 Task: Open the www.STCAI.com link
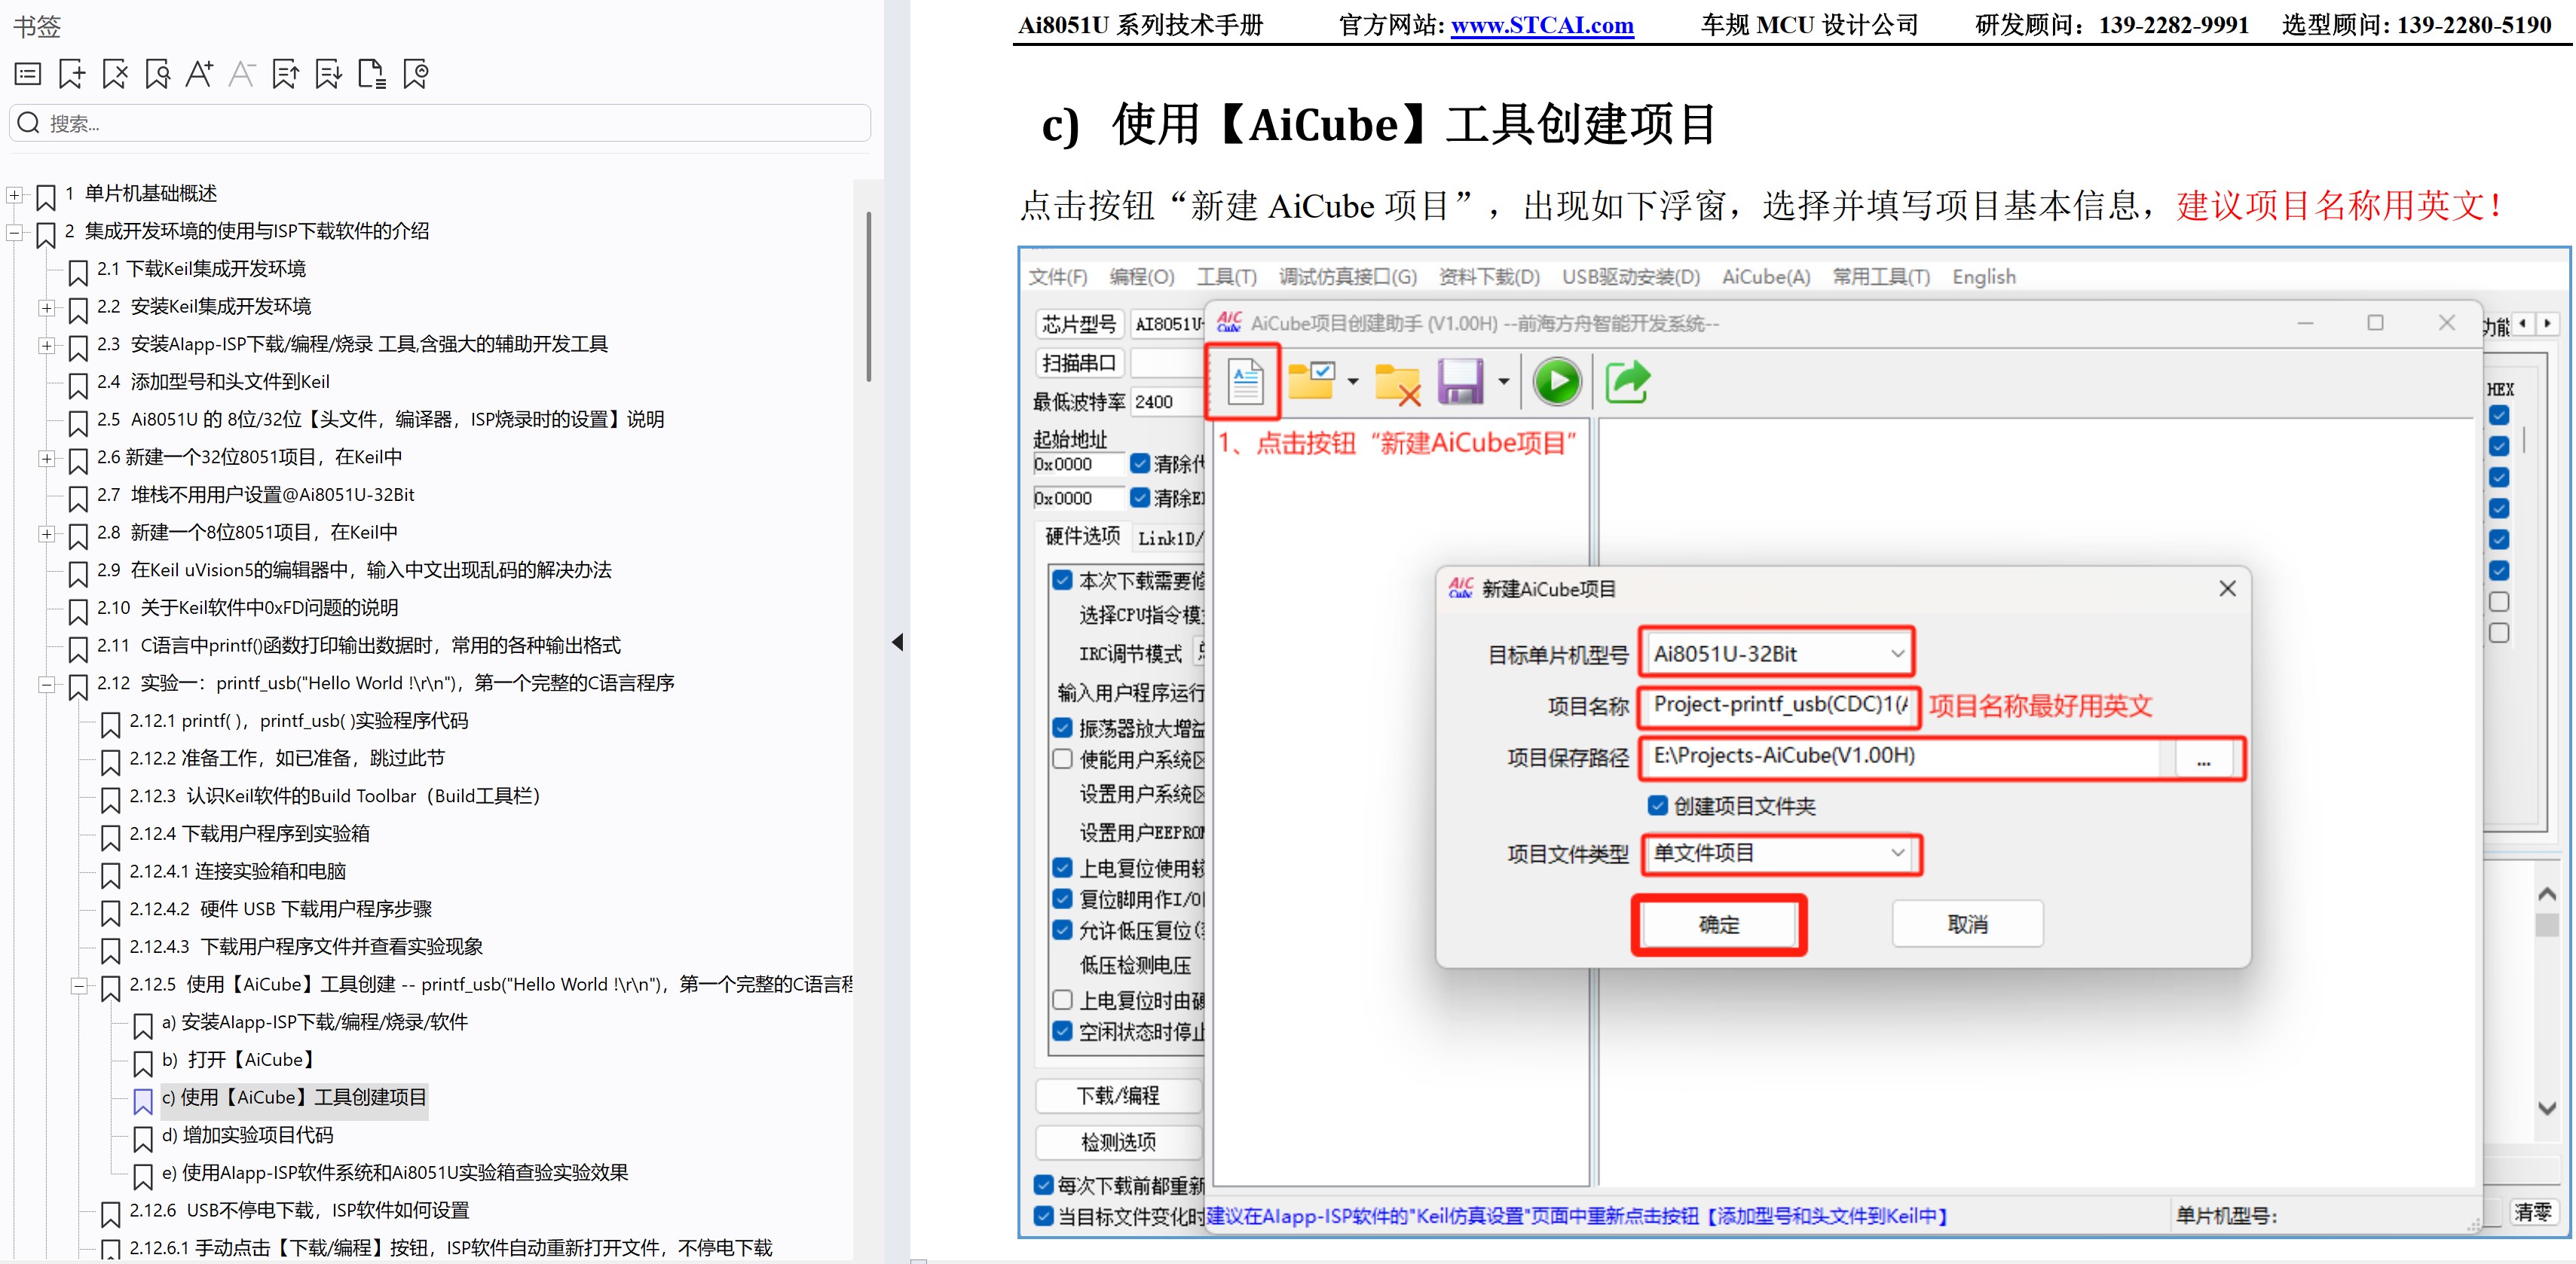(1542, 26)
